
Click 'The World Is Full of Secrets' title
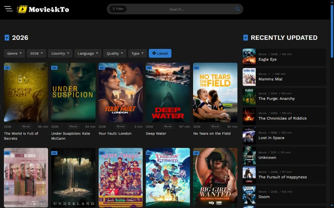click(21, 136)
